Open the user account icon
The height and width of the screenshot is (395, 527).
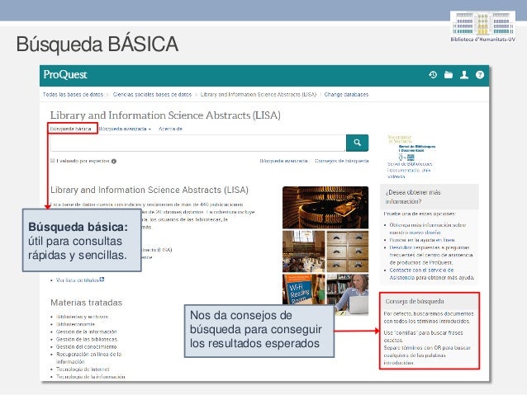point(464,74)
